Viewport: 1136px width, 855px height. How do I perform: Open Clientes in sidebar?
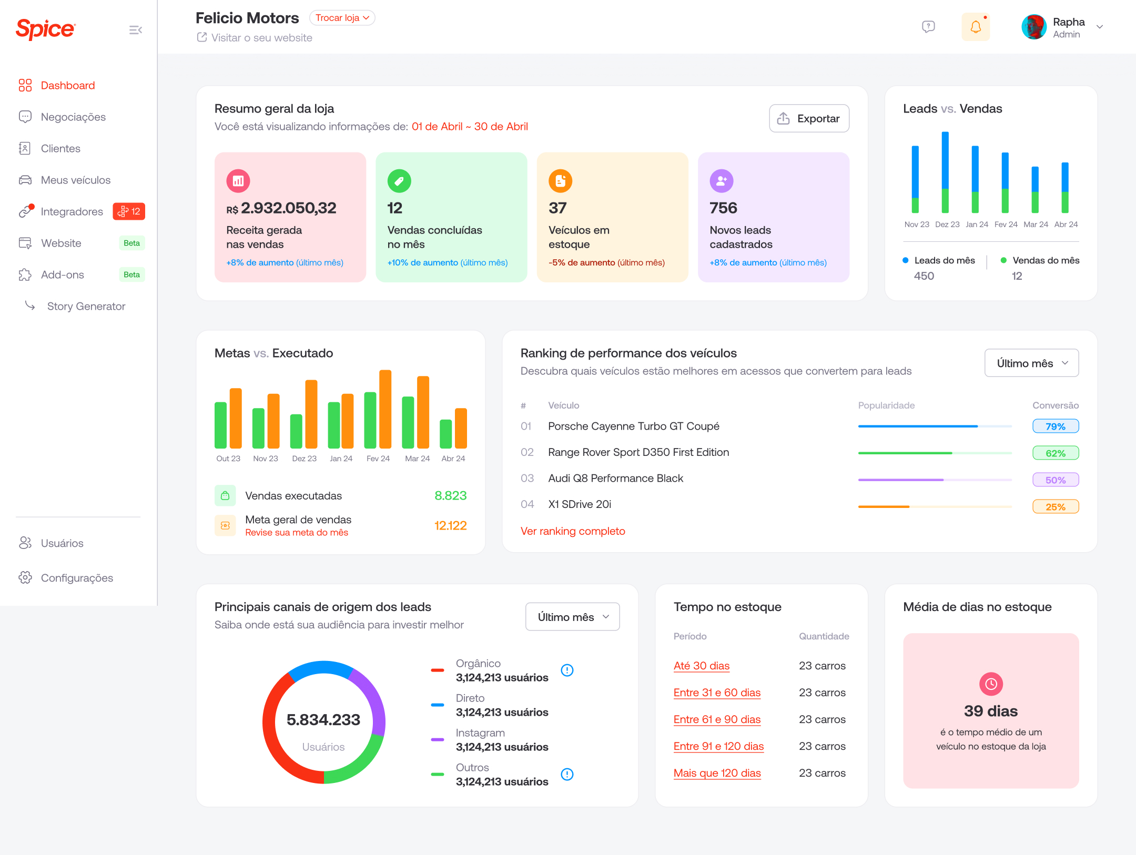(x=60, y=148)
